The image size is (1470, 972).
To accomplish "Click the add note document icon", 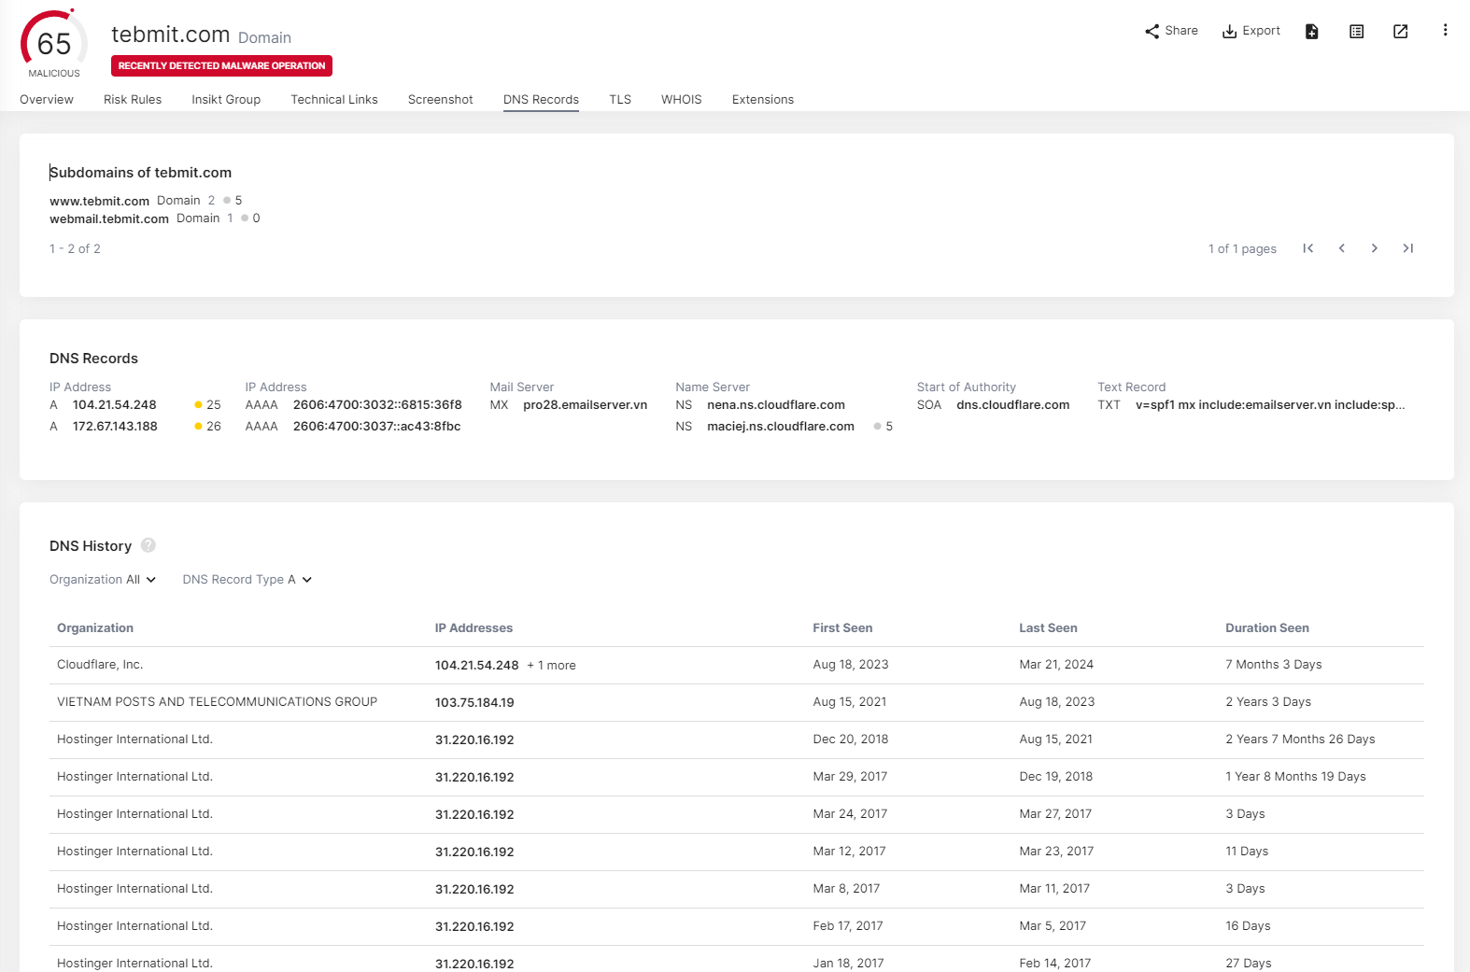I will (x=1312, y=32).
